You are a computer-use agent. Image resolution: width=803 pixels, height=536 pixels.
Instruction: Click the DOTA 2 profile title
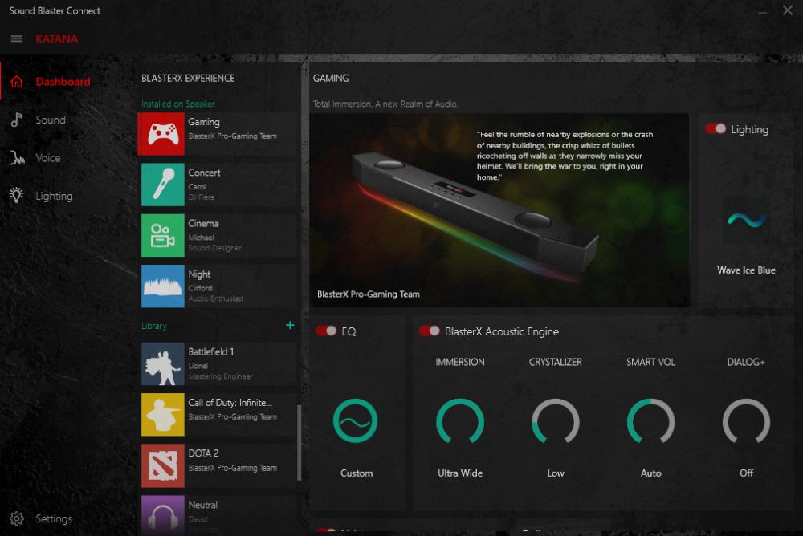pyautogui.click(x=203, y=453)
